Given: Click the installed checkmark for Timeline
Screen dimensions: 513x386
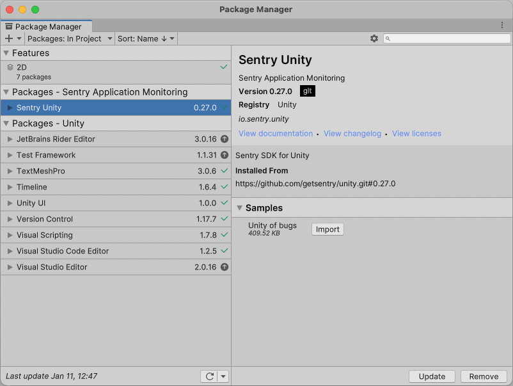Looking at the screenshot, I should point(225,187).
